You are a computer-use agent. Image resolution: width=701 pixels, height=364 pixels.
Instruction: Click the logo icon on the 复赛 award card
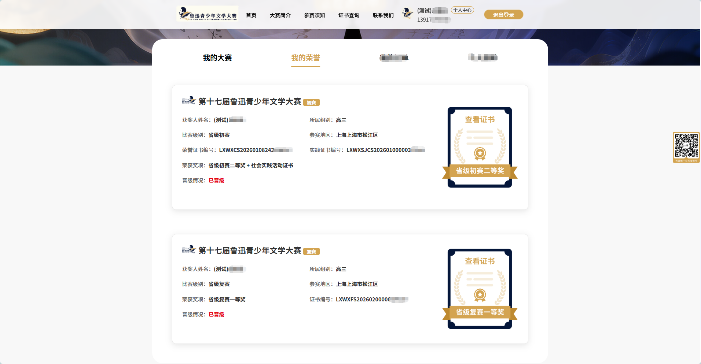(x=189, y=249)
